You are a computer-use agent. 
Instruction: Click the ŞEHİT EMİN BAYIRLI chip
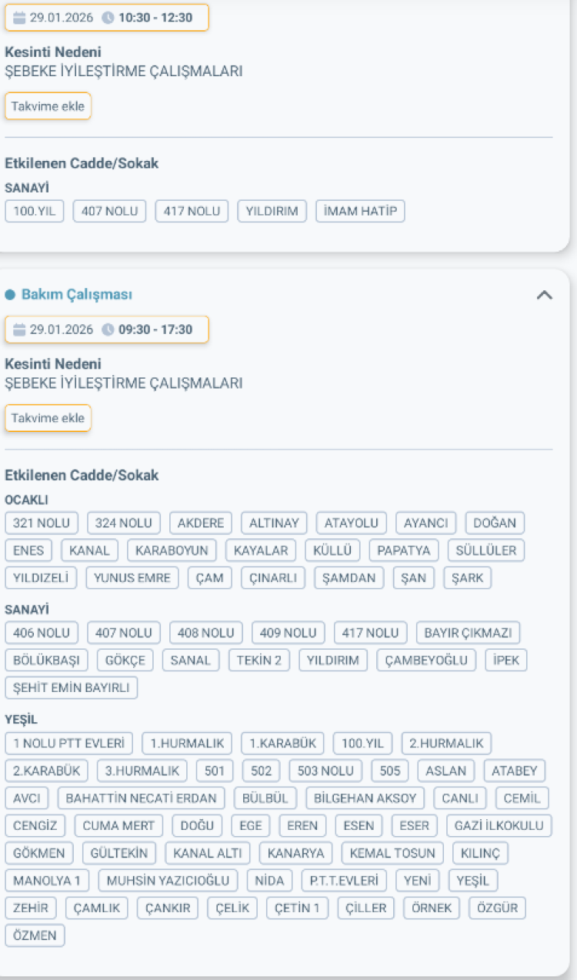[71, 687]
